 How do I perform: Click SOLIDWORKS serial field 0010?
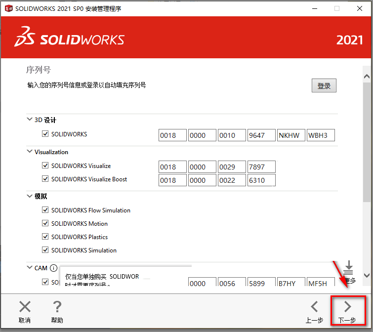pos(232,135)
